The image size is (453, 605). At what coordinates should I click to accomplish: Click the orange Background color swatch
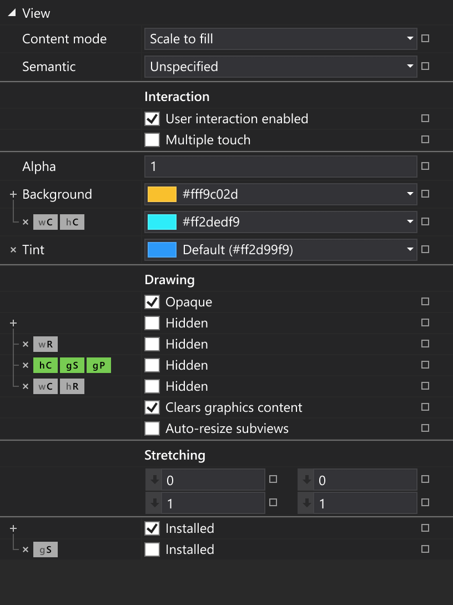pyautogui.click(x=159, y=194)
